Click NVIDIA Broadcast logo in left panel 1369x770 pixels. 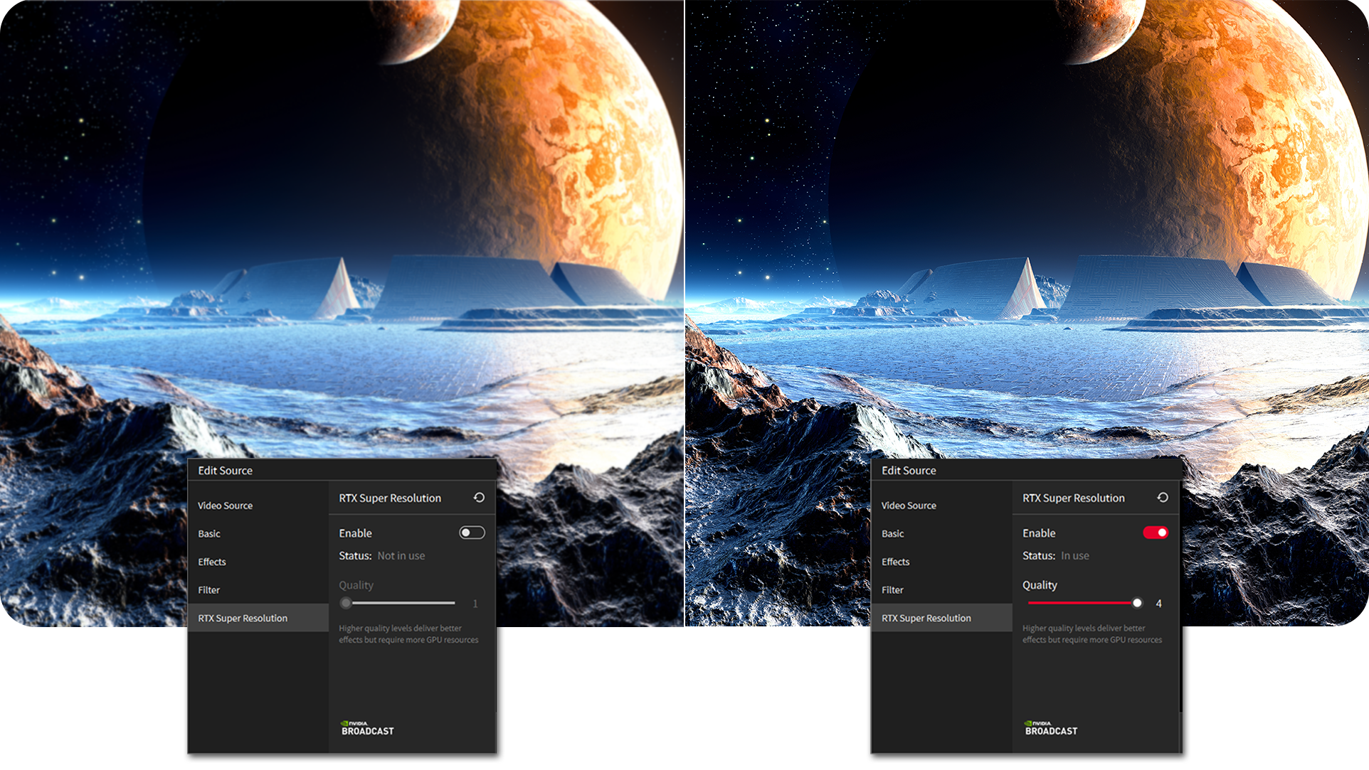pos(367,728)
